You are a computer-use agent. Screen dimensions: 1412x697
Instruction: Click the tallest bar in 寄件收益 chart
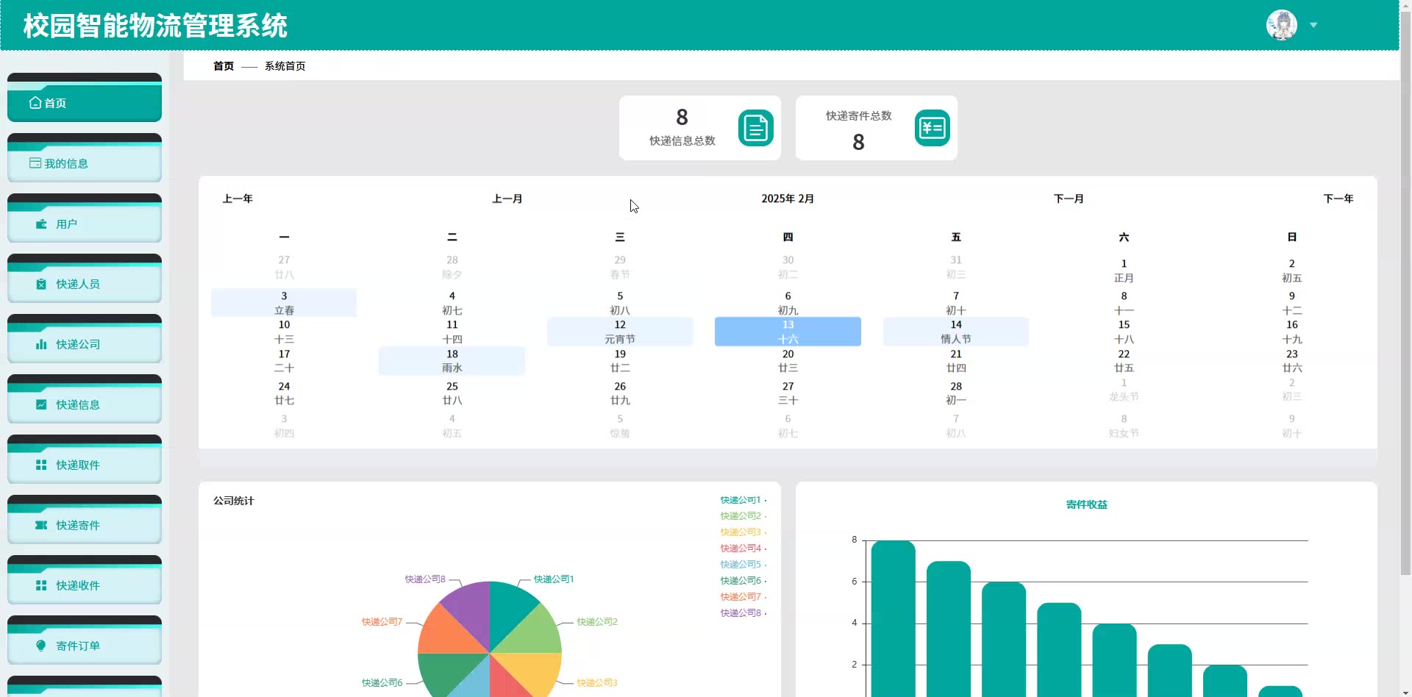[x=893, y=619]
